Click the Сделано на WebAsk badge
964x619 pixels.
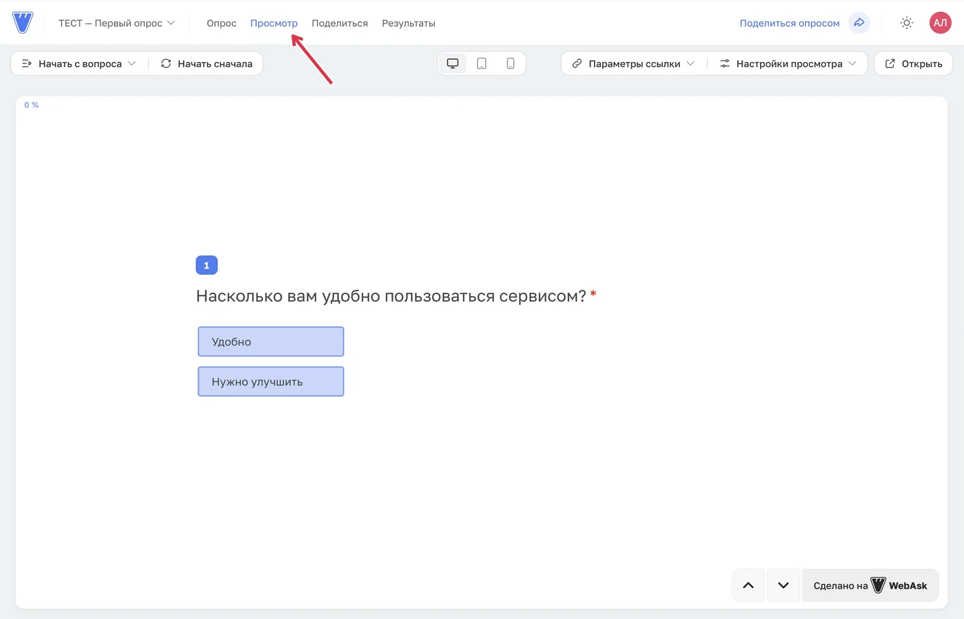pyautogui.click(x=870, y=585)
